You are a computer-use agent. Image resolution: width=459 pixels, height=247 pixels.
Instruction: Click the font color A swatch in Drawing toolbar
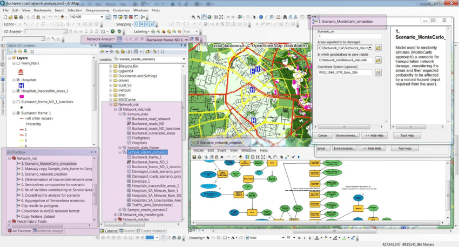317,238
